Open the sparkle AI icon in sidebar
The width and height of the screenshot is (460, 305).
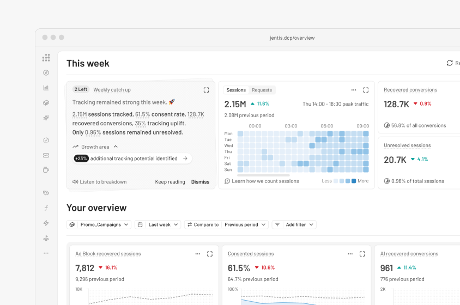coord(46,118)
